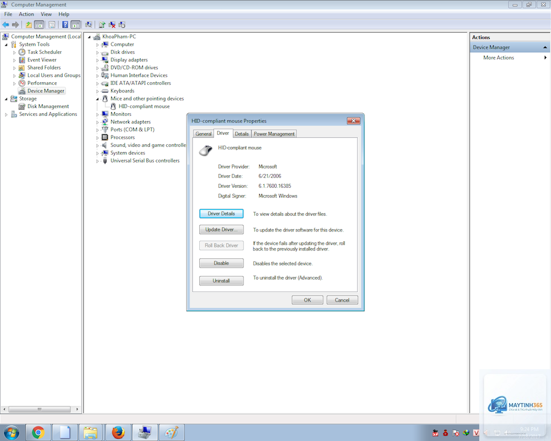Open the Help menu
Image resolution: width=551 pixels, height=441 pixels.
(x=64, y=14)
